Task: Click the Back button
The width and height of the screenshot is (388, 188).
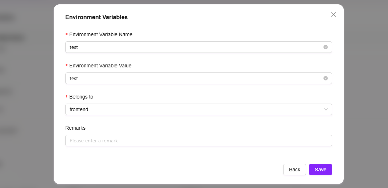Action: [294, 170]
